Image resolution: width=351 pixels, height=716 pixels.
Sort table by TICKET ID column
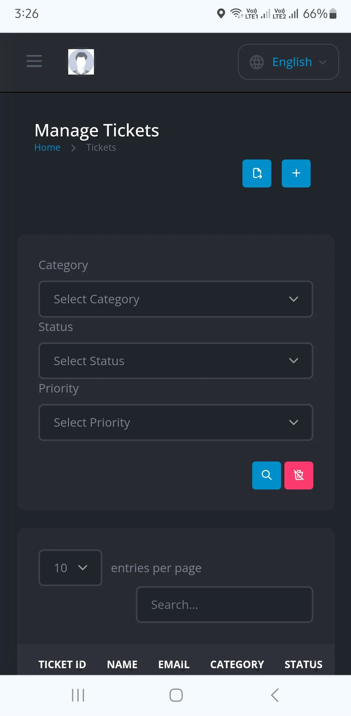point(62,664)
